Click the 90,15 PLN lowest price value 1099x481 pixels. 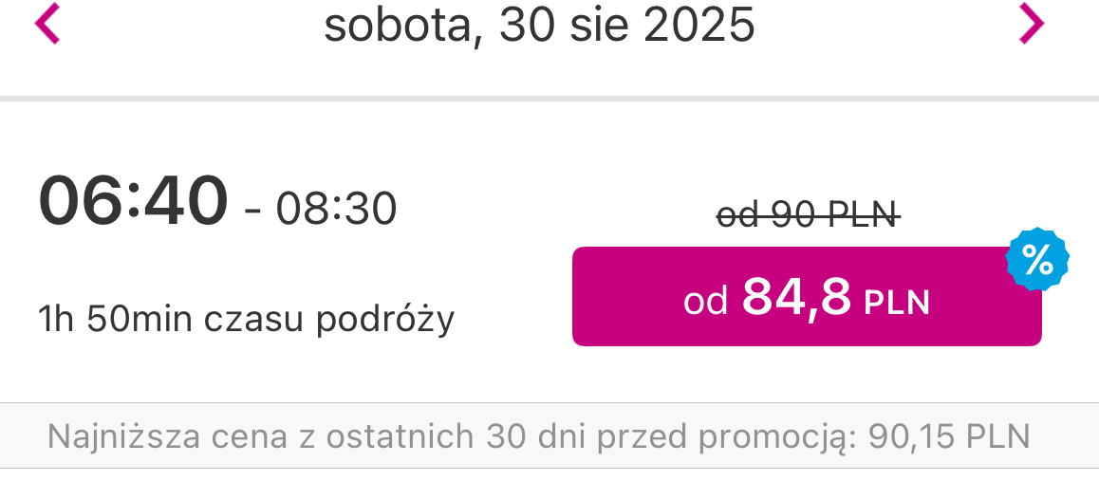coord(949,437)
